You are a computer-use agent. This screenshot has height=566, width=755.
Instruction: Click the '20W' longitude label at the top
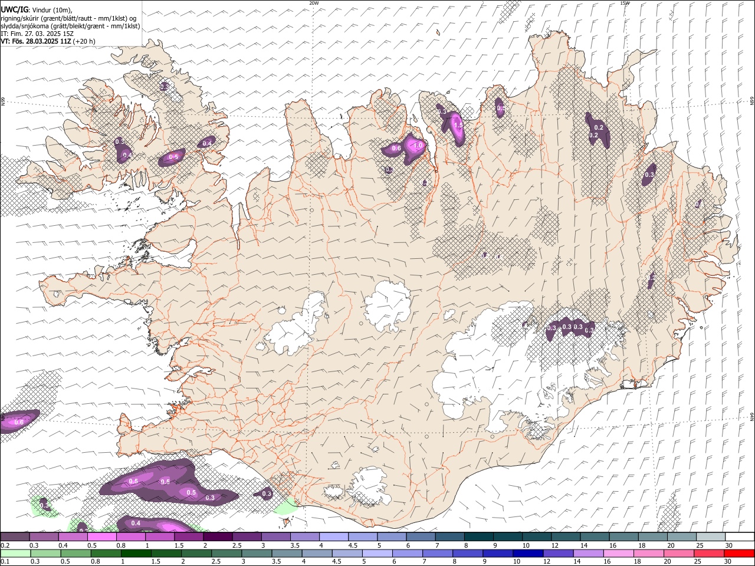tap(314, 3)
